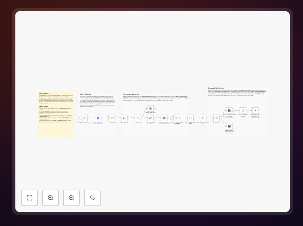Image resolution: width=303 pixels, height=226 pixels.
Task: Select the Set – Lead Basics pencil node
Action: [151, 118]
